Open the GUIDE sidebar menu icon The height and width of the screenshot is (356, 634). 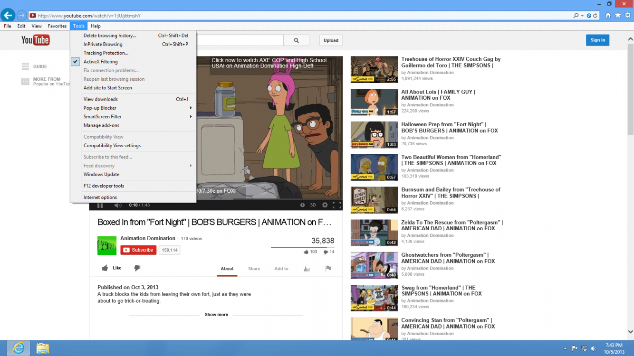(x=25, y=66)
